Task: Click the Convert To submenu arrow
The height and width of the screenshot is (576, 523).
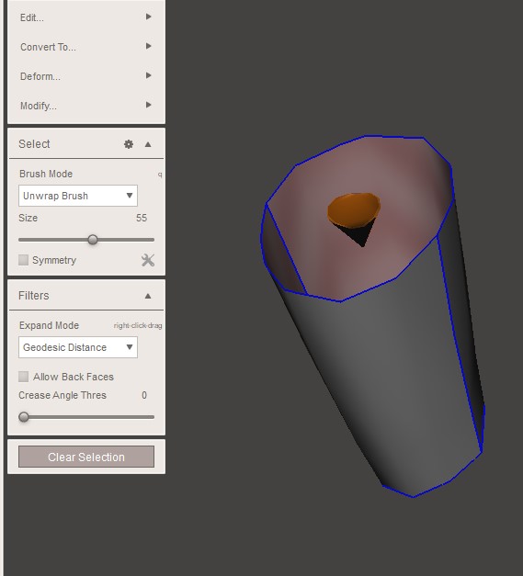Action: coord(149,46)
